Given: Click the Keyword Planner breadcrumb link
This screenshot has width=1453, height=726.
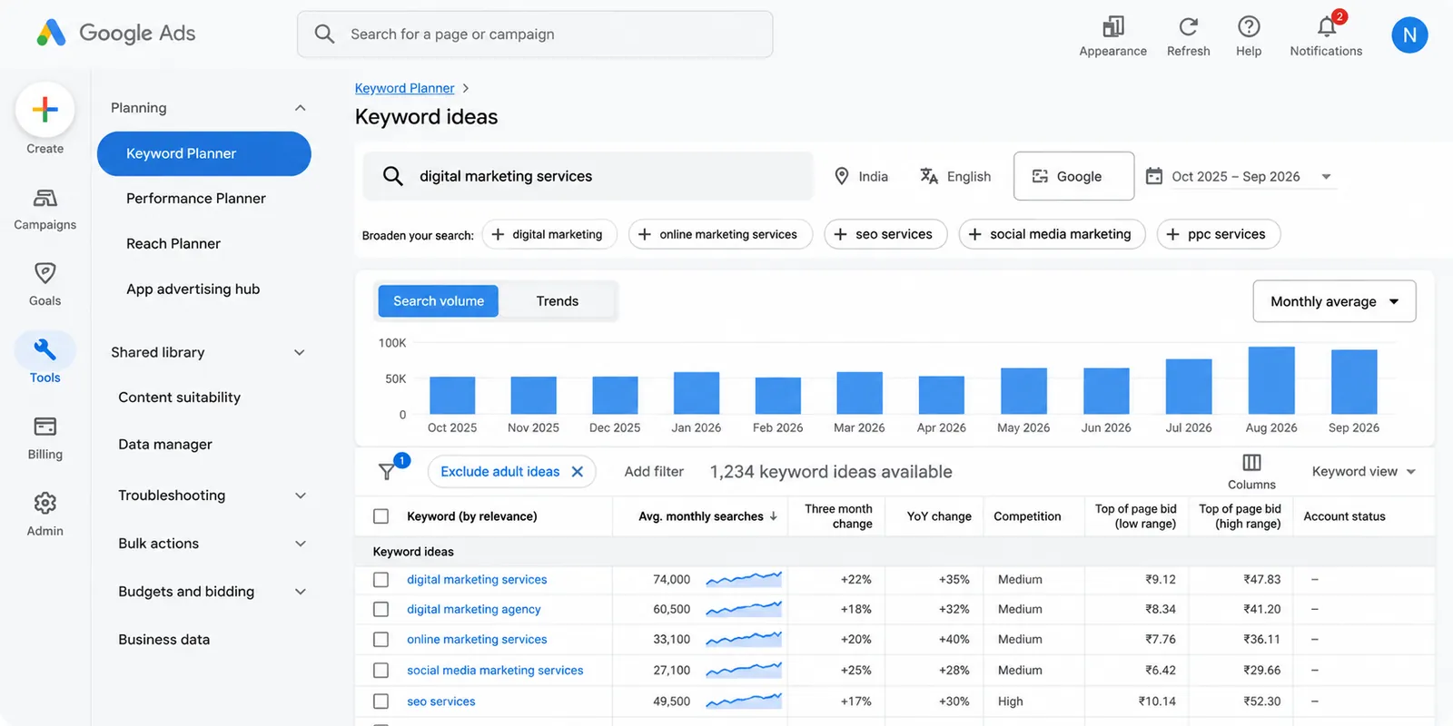Looking at the screenshot, I should [404, 88].
